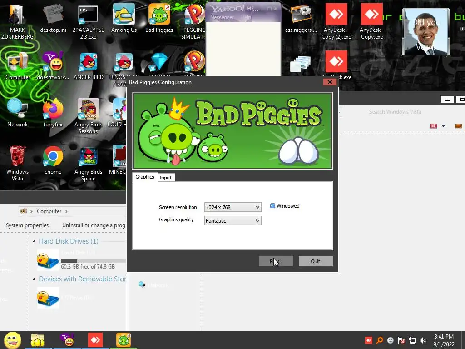Select the doesntwork... Yahoo shortcut icon
The image size is (465, 349).
click(53, 66)
